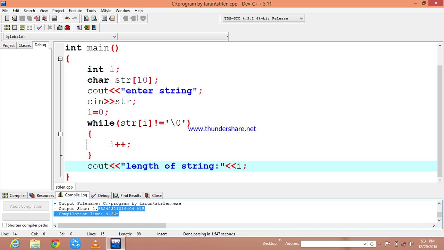
Task: Click the Rebuild All toolbar icon
Action: pos(29,27)
